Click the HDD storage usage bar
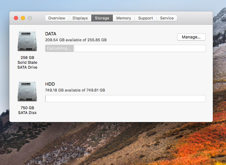Viewport: 226px width, 165px height. pos(125,99)
